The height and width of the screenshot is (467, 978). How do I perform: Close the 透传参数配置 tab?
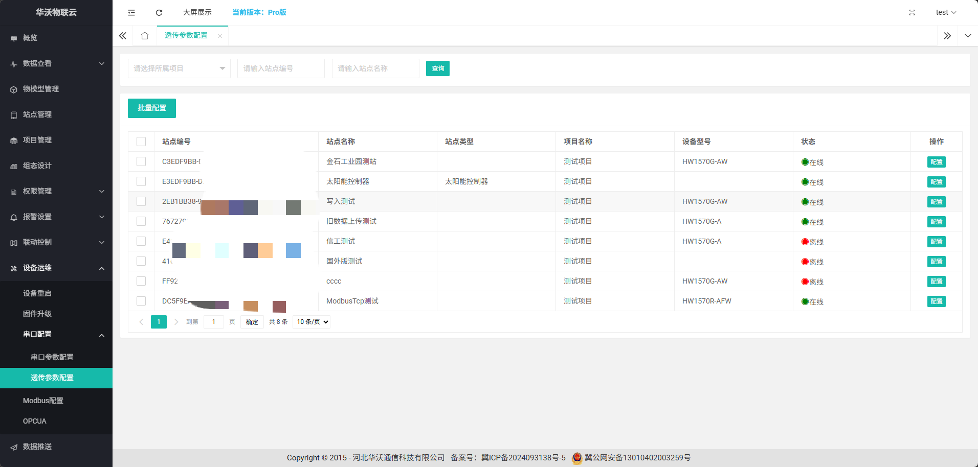pos(220,36)
